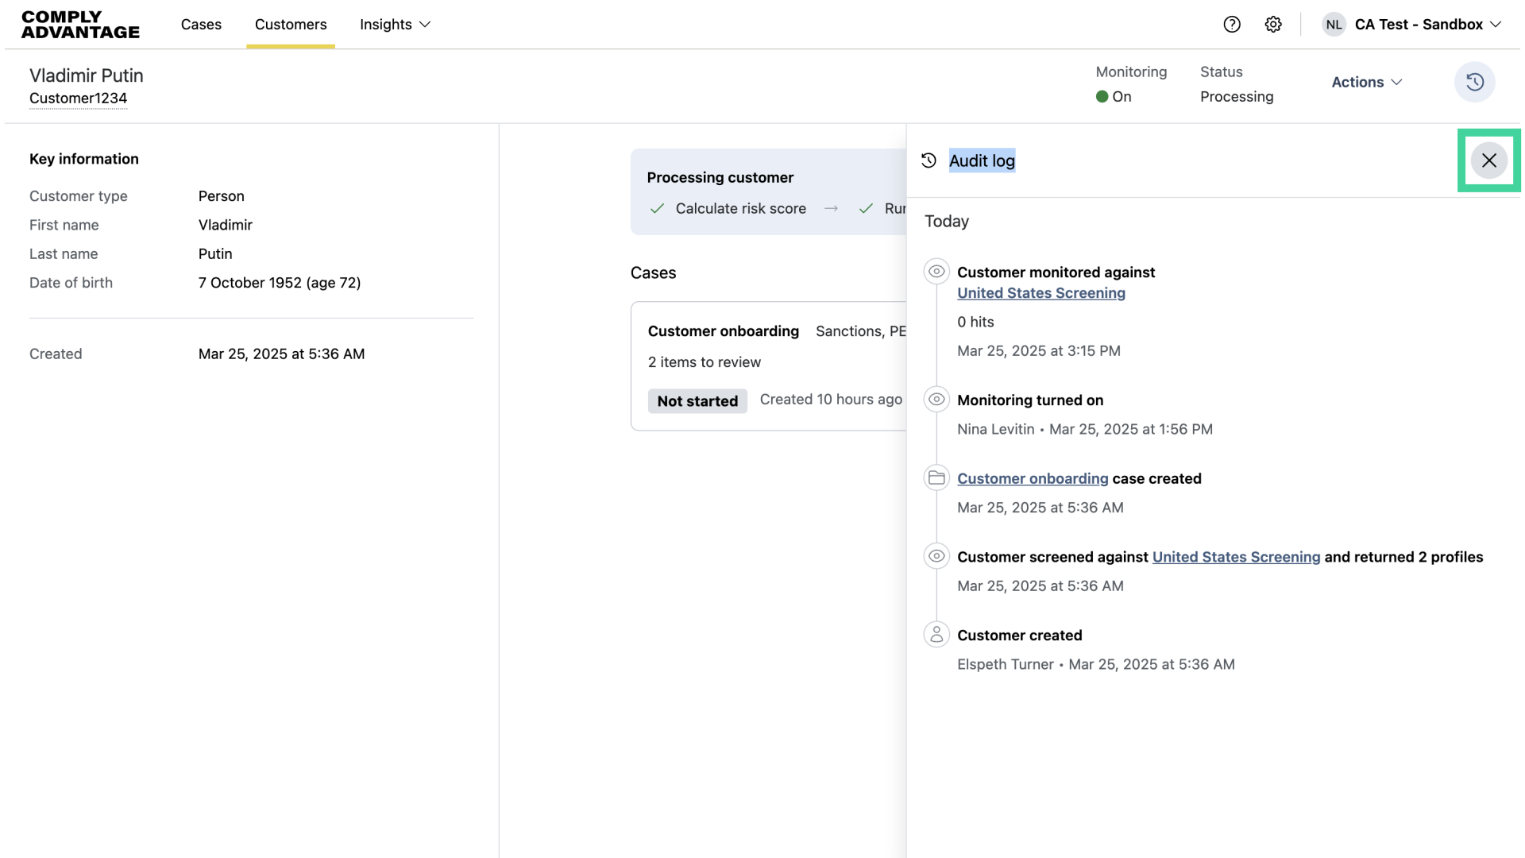Click folder icon next to case created entry
The image size is (1525, 858).
[x=936, y=478]
